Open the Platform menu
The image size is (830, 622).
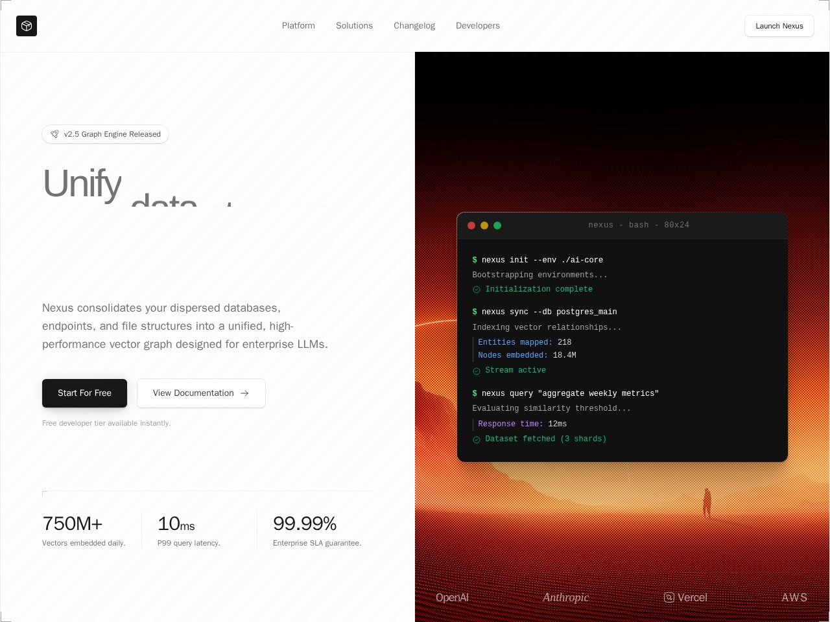tap(298, 26)
